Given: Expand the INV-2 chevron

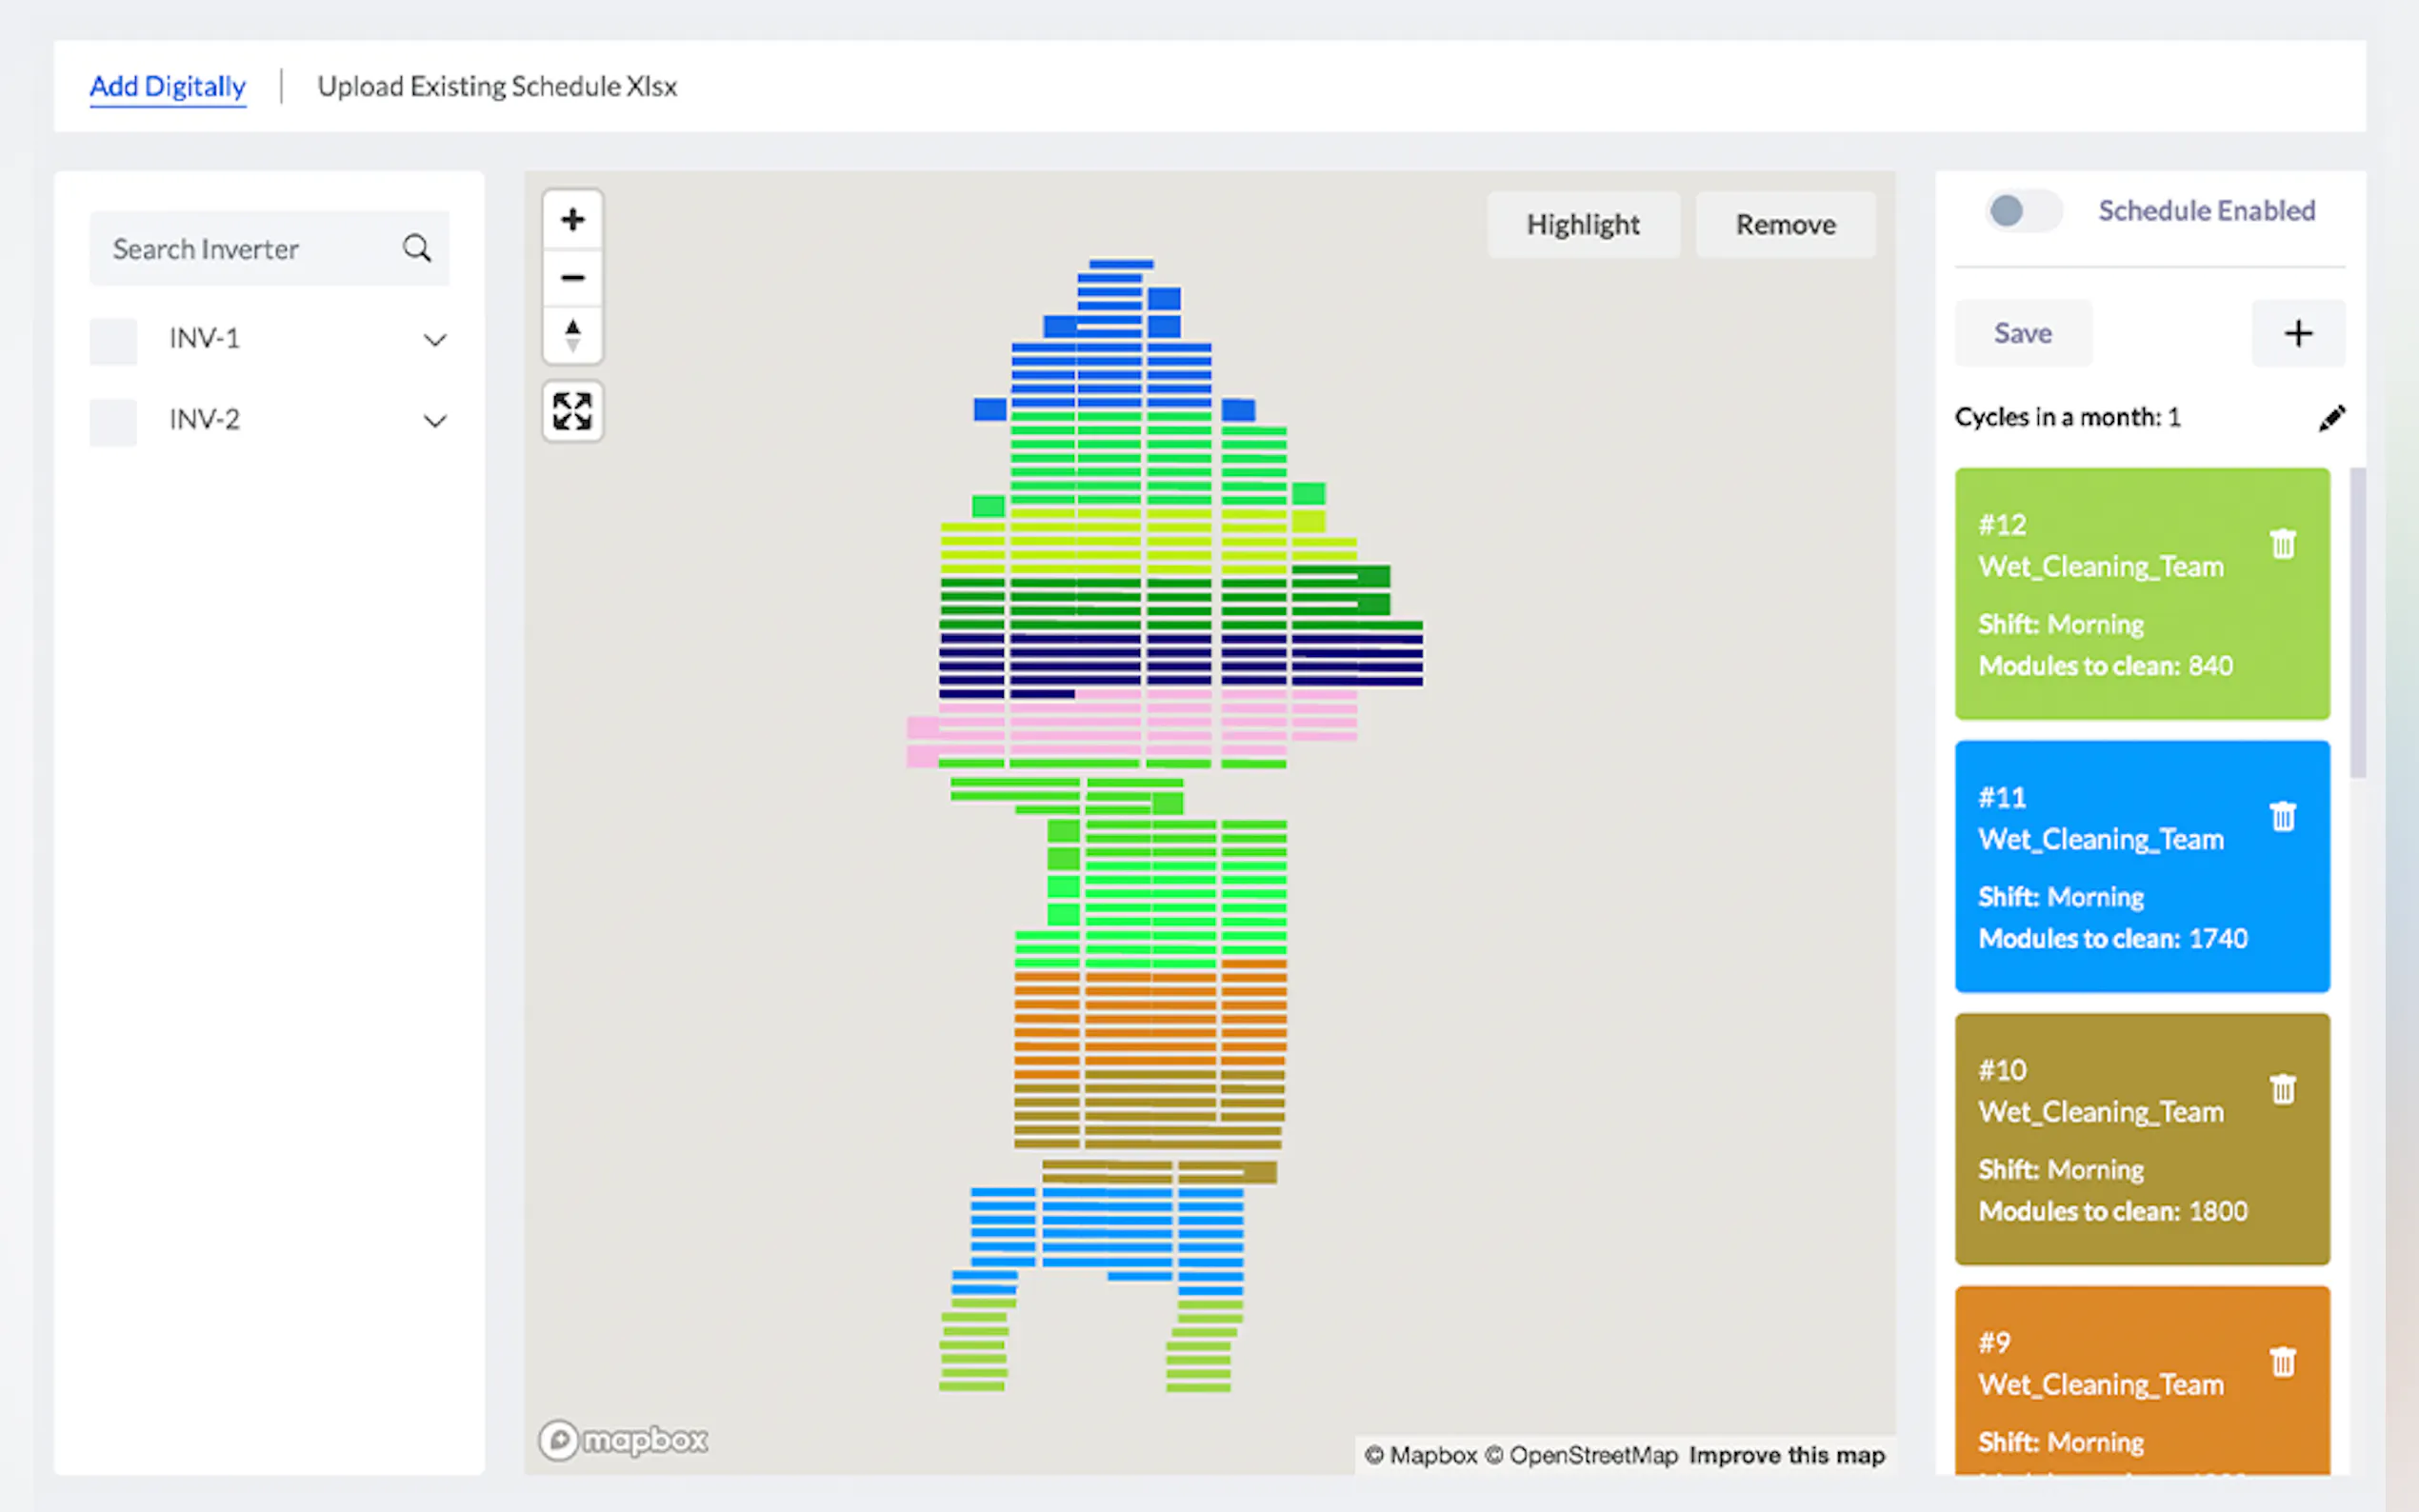Looking at the screenshot, I should point(435,421).
